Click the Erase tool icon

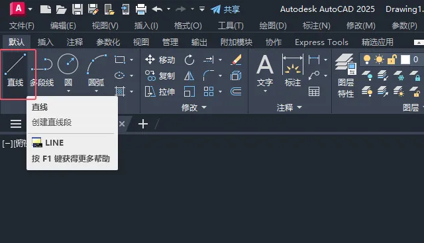[236, 60]
